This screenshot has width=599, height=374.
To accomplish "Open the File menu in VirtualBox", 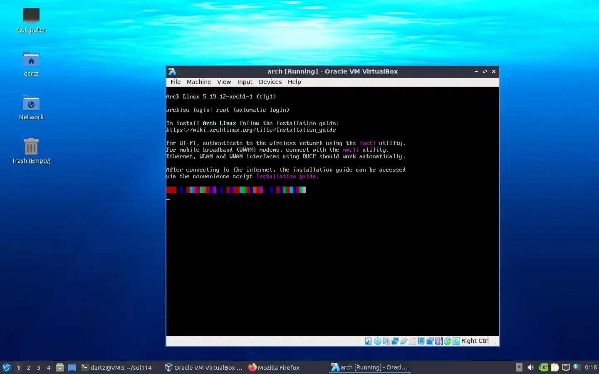I will (176, 82).
